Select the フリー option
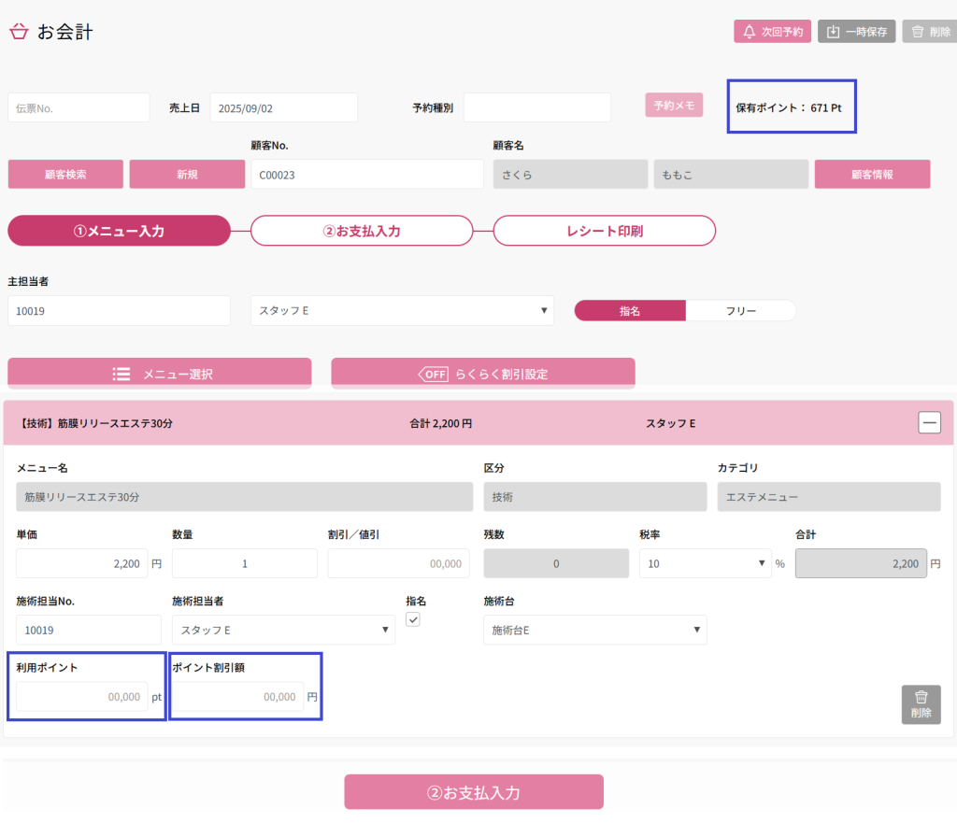957x823 pixels. pyautogui.click(x=740, y=311)
